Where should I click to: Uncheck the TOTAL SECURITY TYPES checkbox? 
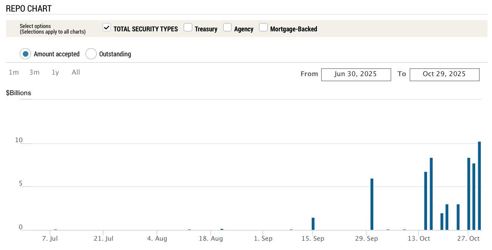pyautogui.click(x=106, y=27)
